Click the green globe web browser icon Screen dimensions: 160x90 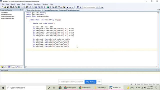point(48,7)
